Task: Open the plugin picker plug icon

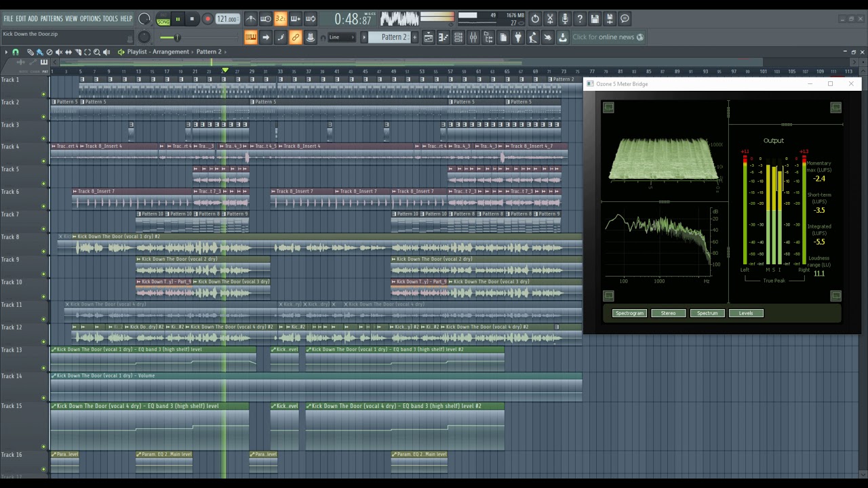Action: pyautogui.click(x=518, y=37)
